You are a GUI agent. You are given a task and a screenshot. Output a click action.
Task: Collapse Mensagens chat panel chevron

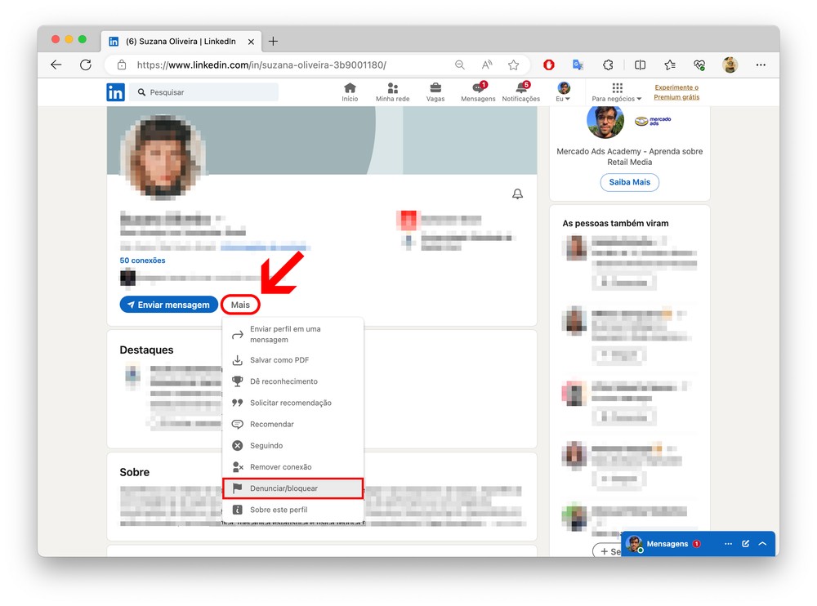coord(762,544)
